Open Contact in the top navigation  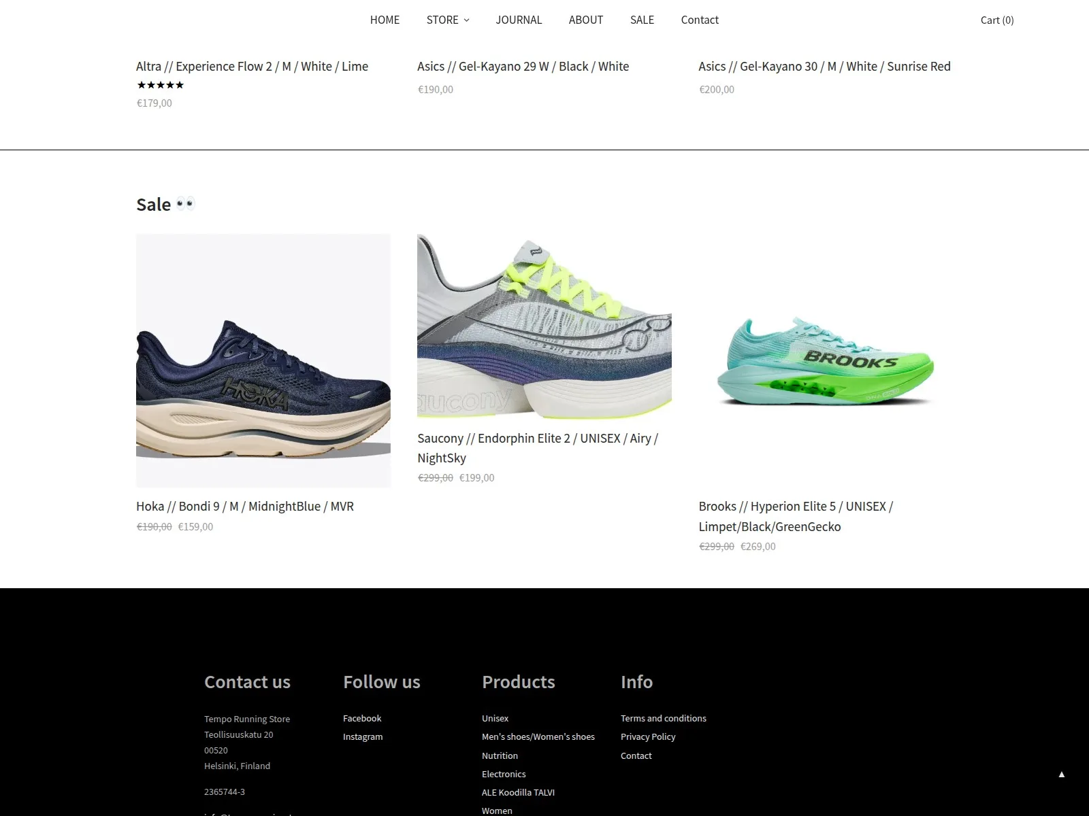tap(700, 20)
